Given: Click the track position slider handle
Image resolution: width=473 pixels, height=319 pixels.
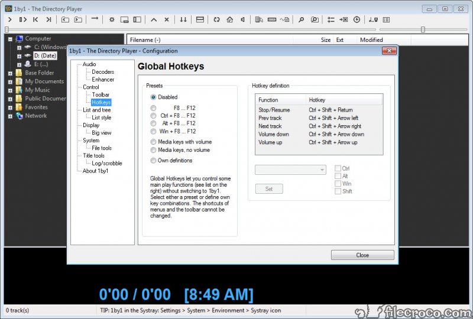Looking at the screenshot, I should (7, 30).
